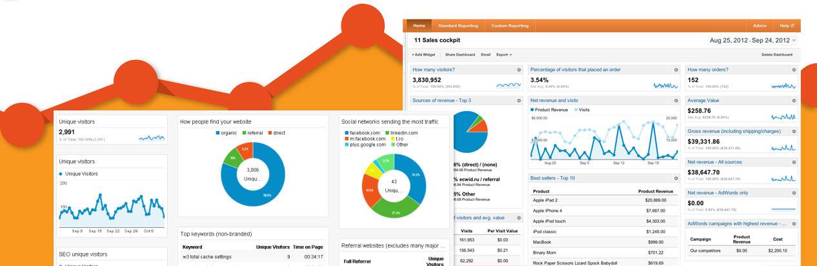Switch to the Standard Reporting tab
The width and height of the screenshot is (817, 266).
click(458, 26)
